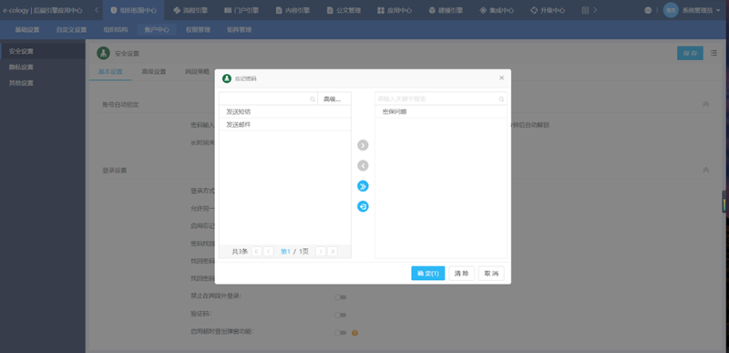
Task: Toggle the 禁止在网段外登录 switch
Action: click(x=340, y=297)
